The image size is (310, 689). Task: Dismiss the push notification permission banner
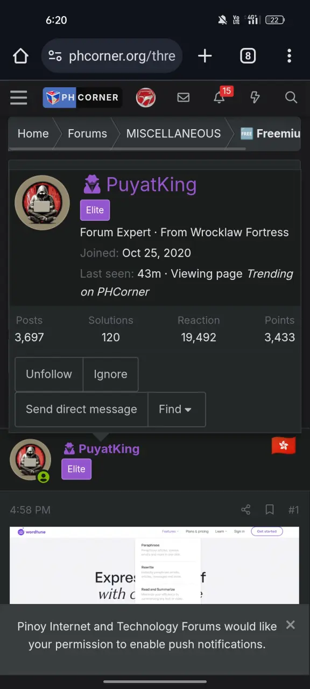coord(291,625)
